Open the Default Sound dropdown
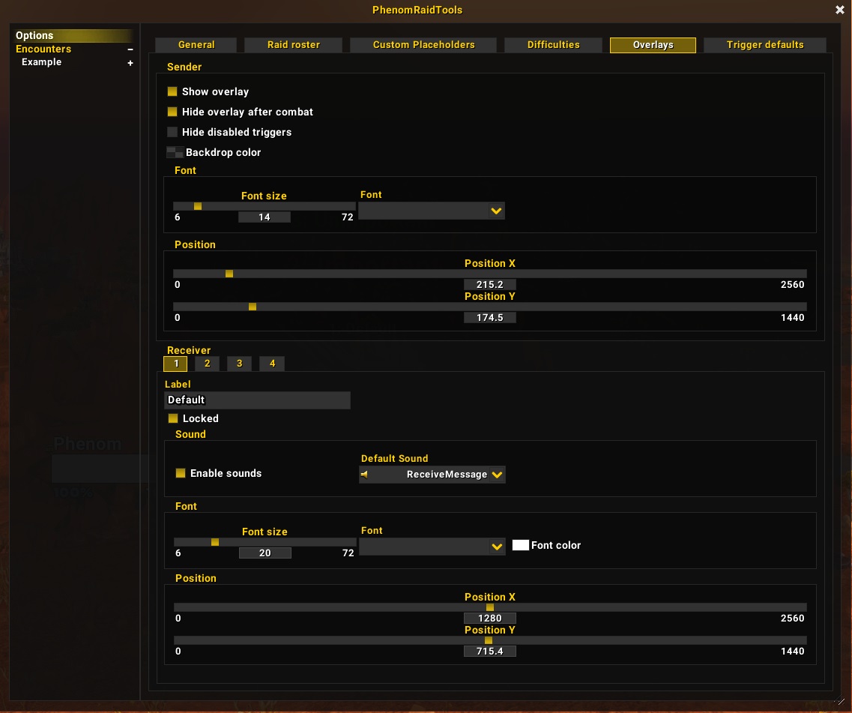Screen dimensions: 852x713 point(432,475)
